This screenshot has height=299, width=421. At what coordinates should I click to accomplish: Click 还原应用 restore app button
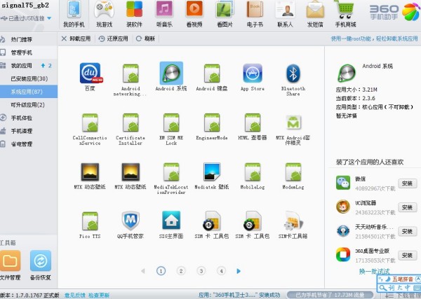click(113, 39)
